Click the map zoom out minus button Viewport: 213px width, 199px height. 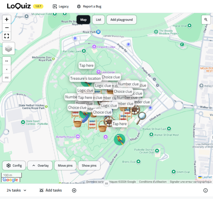pos(7,28)
